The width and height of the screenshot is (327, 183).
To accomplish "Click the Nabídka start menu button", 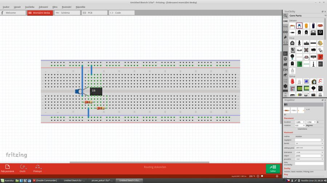I will [x=8, y=180].
